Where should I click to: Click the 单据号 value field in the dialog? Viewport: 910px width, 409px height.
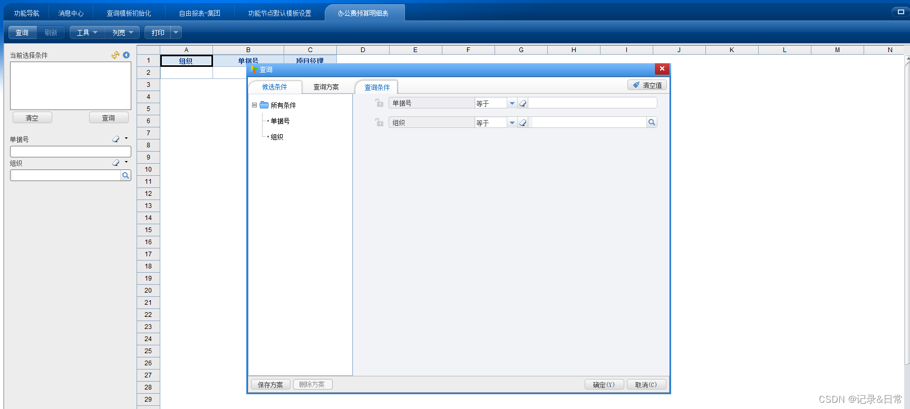[593, 103]
